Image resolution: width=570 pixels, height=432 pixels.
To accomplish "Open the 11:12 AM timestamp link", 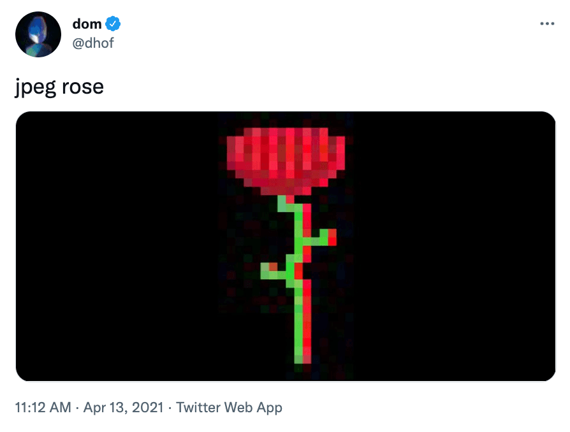I will (x=43, y=408).
